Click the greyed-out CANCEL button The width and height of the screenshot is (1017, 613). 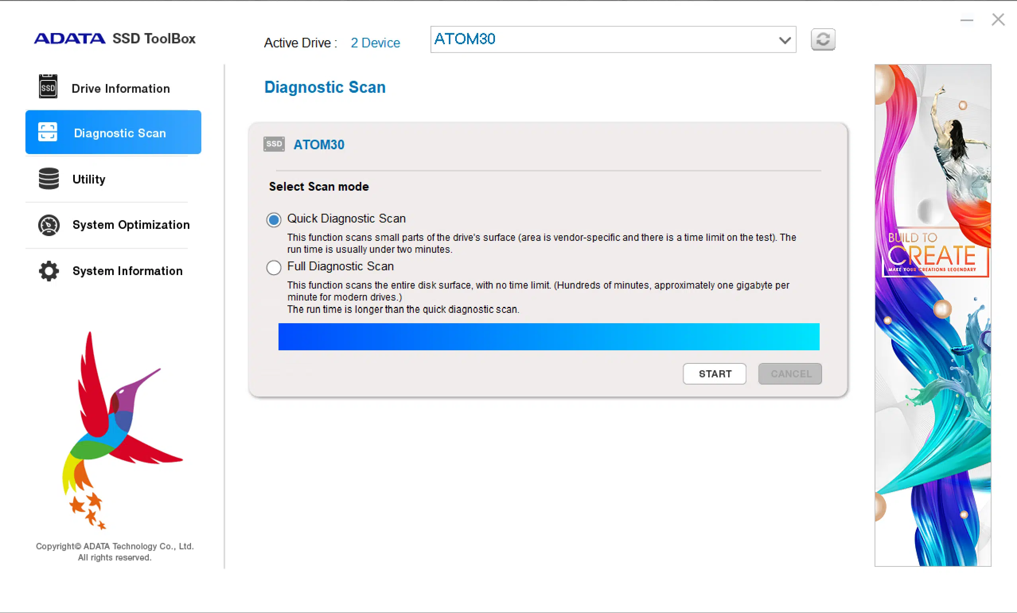tap(790, 374)
